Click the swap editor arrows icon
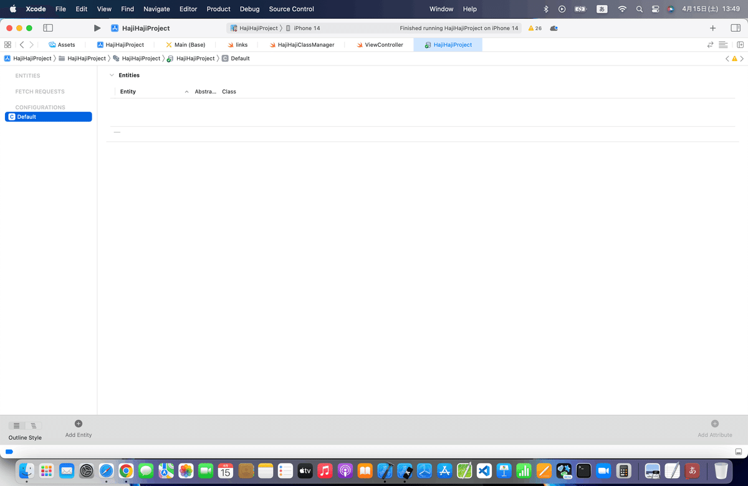The width and height of the screenshot is (748, 486). [710, 45]
